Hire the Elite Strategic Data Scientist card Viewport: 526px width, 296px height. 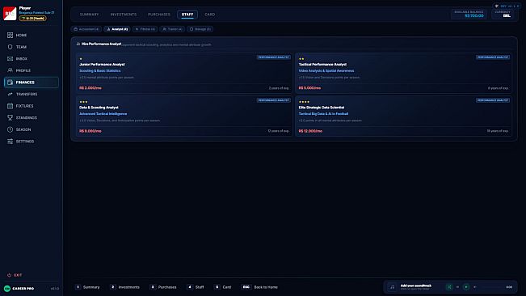pyautogui.click(x=403, y=116)
